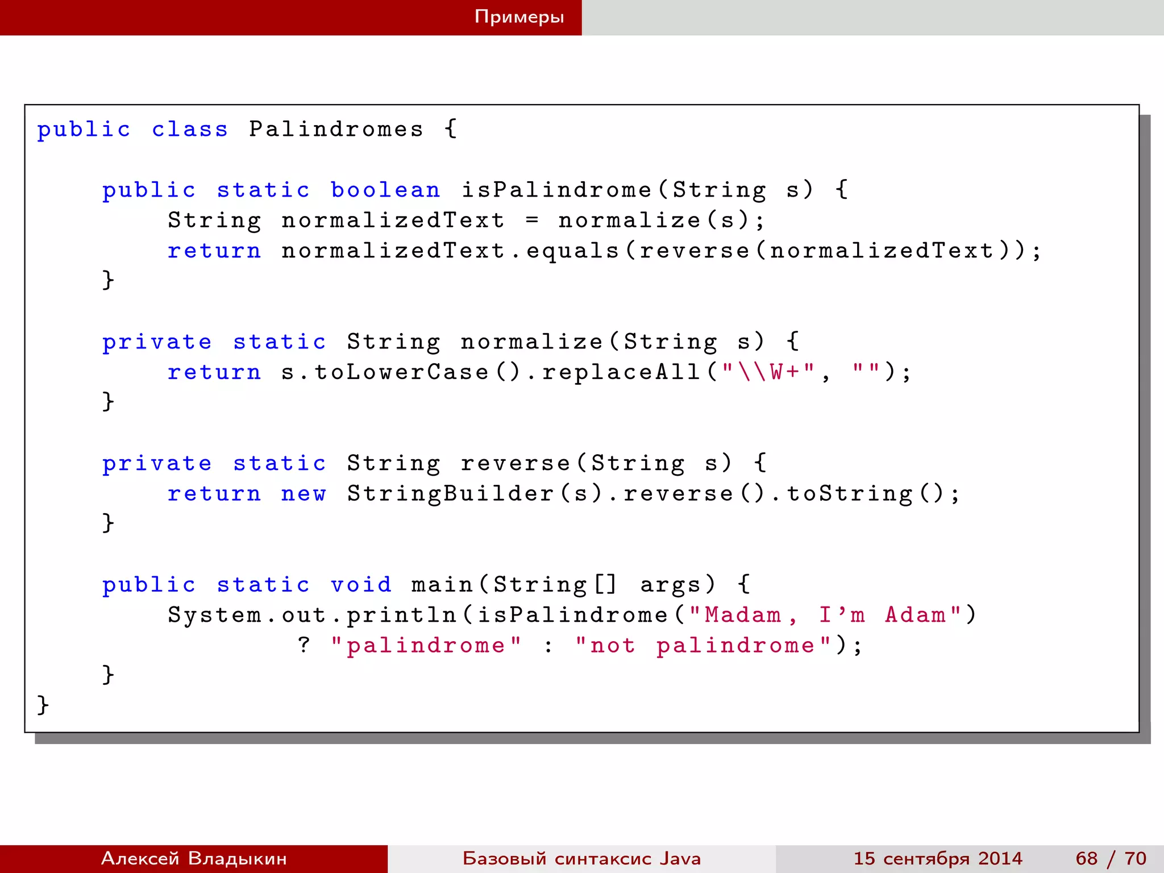The height and width of the screenshot is (873, 1164).
Task: Click the new keyword before StringBuilder
Action: [x=304, y=494]
